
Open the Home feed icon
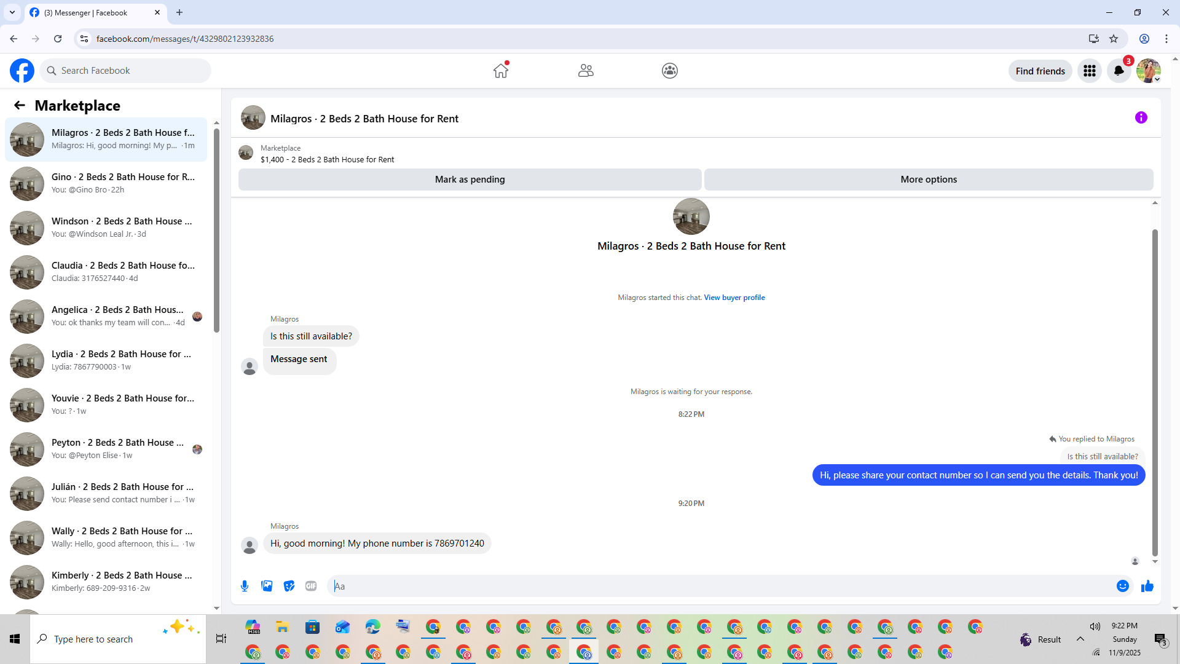[501, 71]
